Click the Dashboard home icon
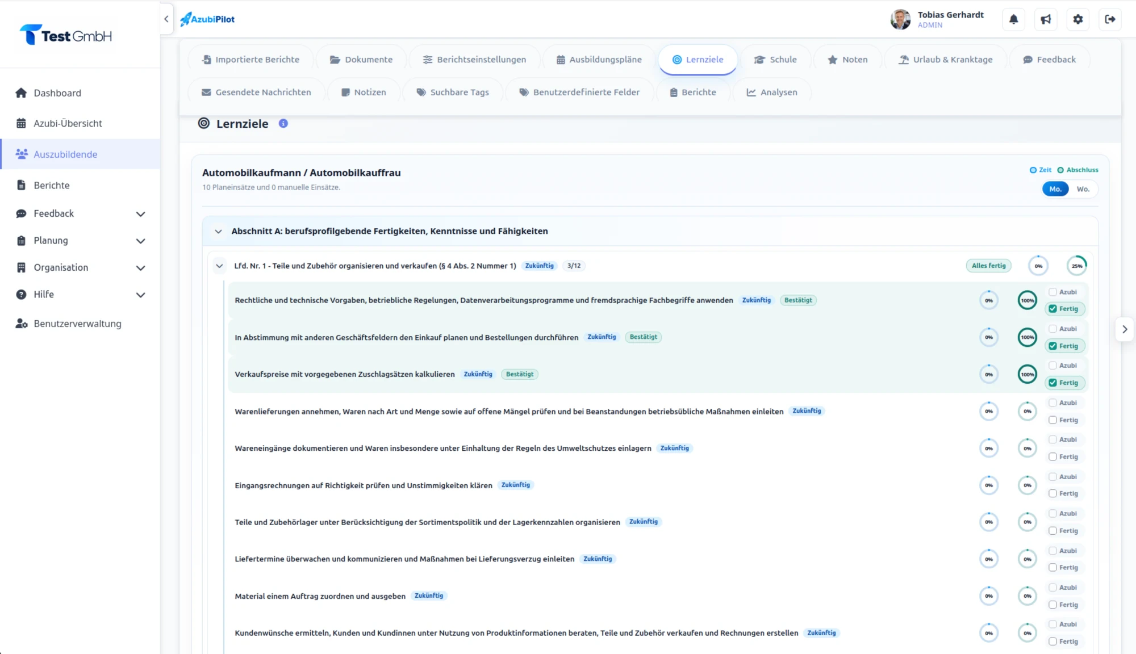Viewport: 1136px width, 654px height. pyautogui.click(x=21, y=93)
